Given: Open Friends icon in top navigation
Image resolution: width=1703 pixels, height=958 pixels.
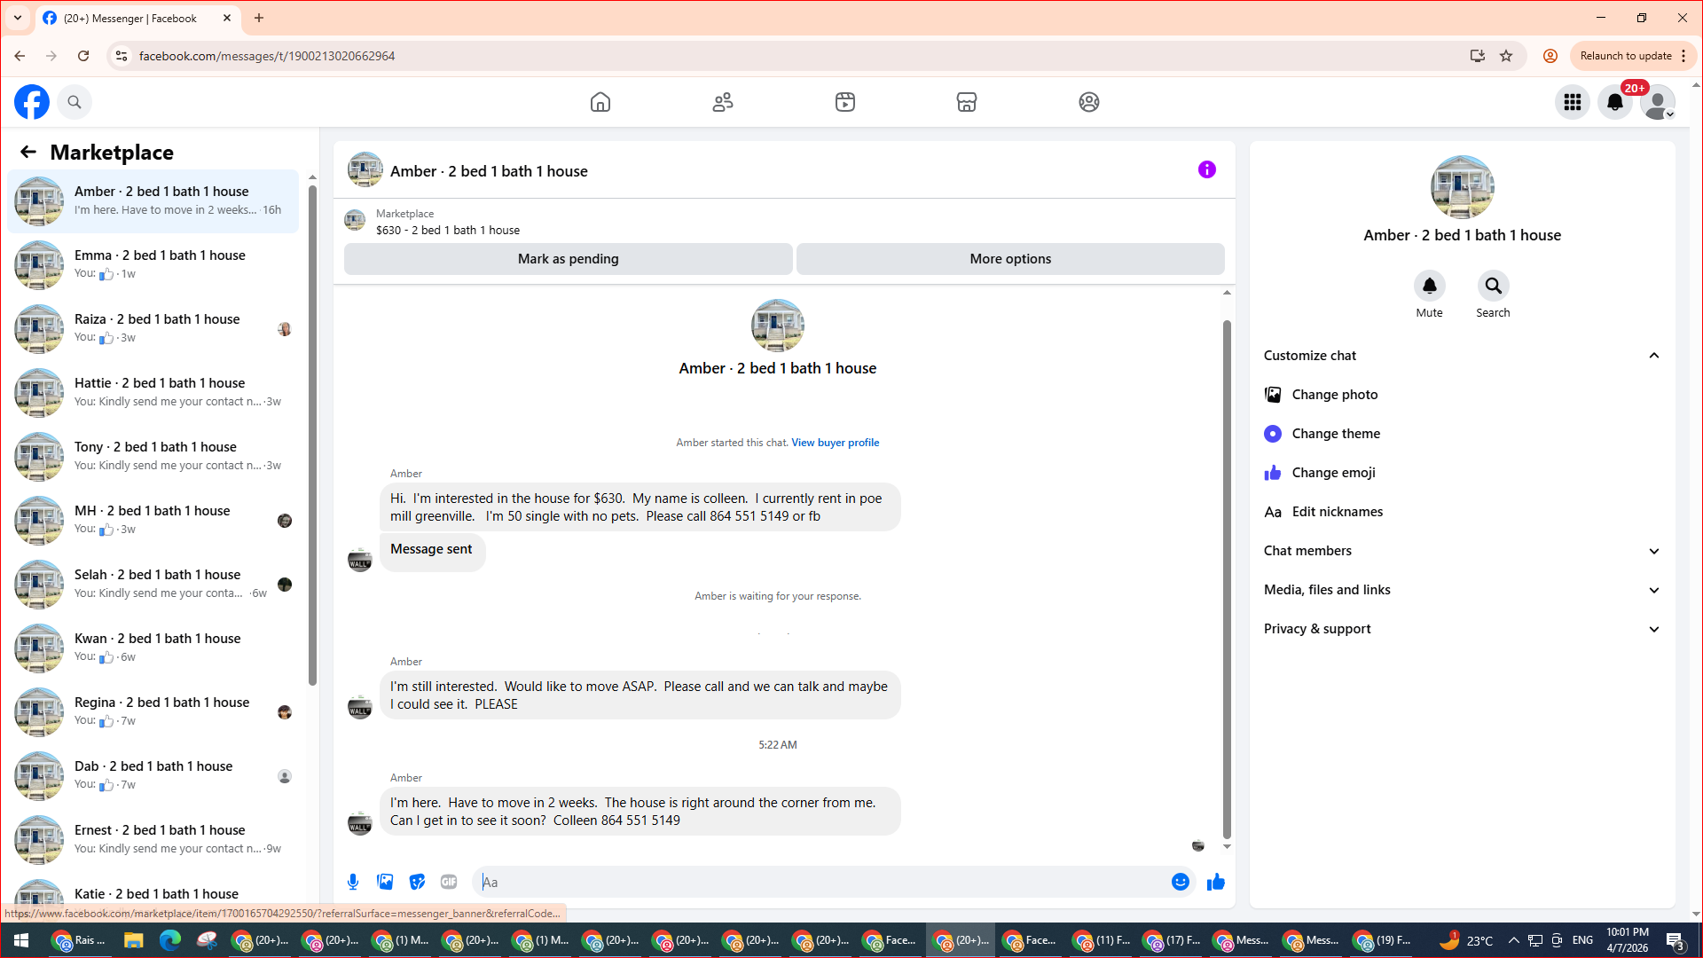Looking at the screenshot, I should click(x=723, y=102).
